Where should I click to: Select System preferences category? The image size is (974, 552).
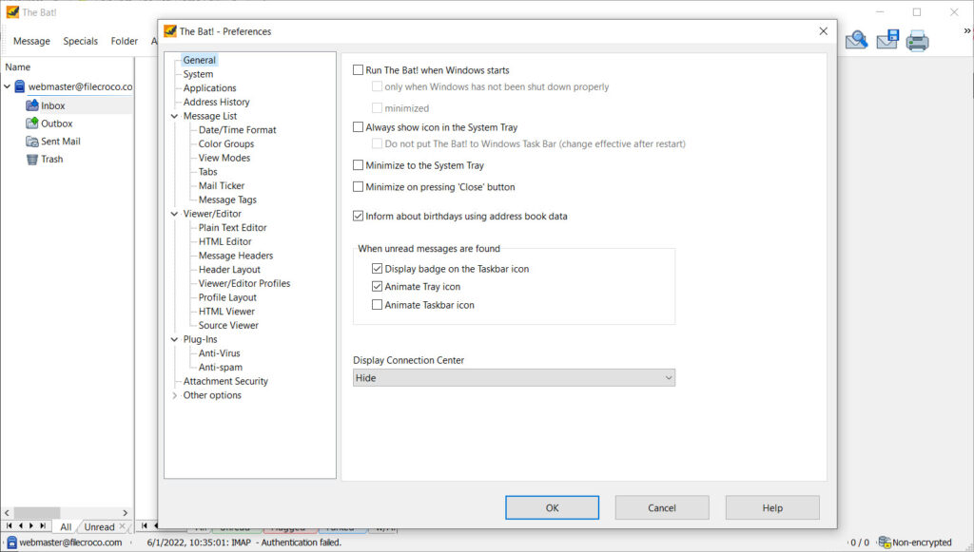[198, 74]
